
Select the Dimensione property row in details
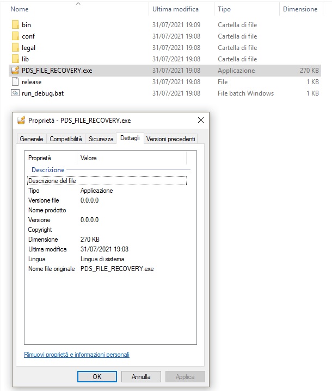(107, 239)
